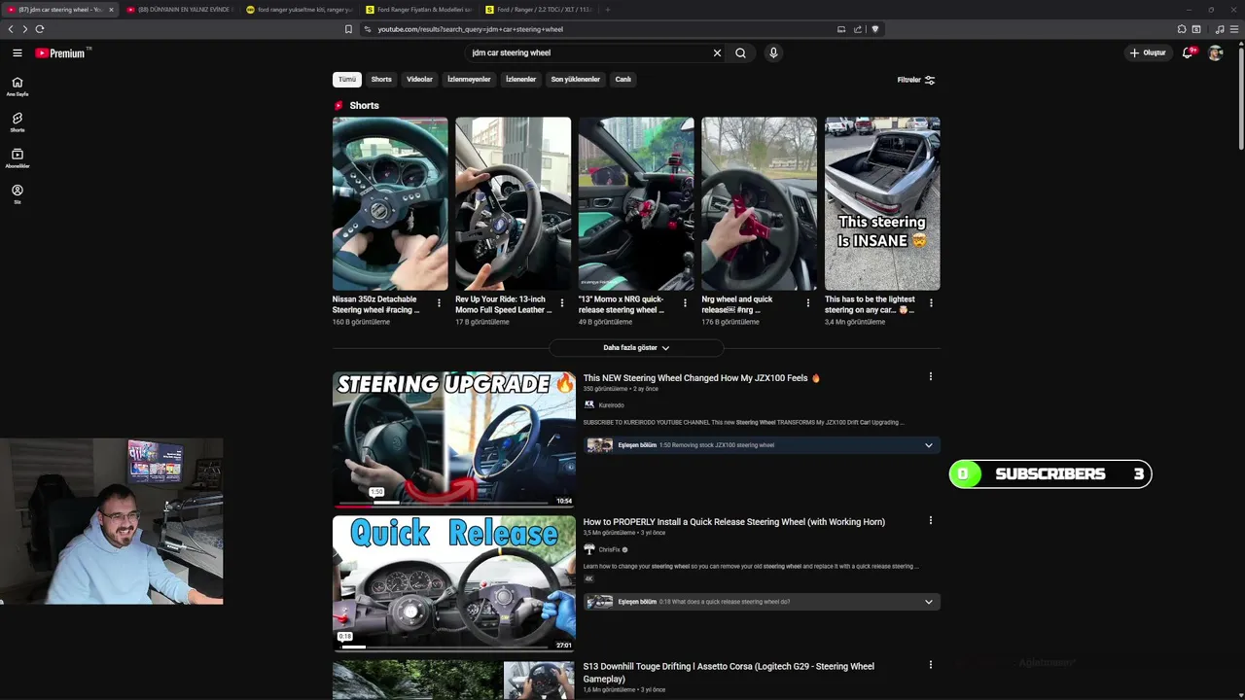Open This steering is INSANE short
The image size is (1245, 700).
[882, 203]
